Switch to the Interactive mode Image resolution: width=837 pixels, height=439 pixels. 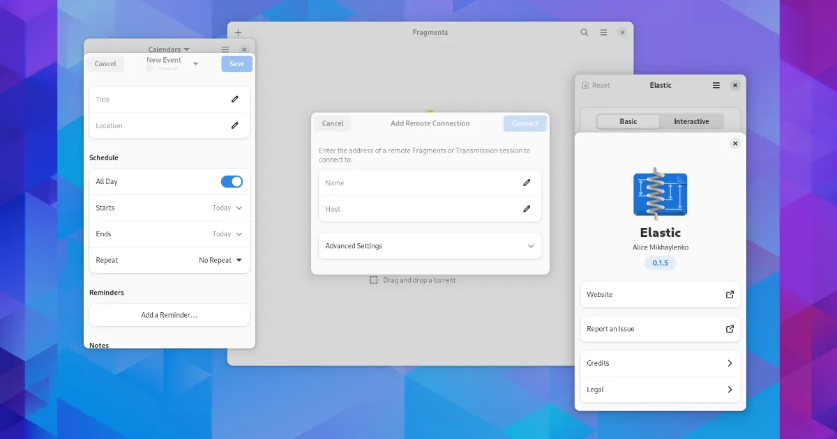point(691,121)
